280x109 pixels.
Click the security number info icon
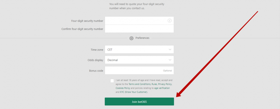[x=170, y=21]
